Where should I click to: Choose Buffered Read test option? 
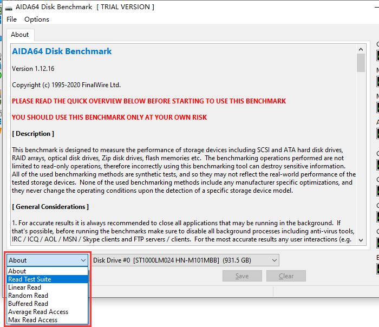28,304
